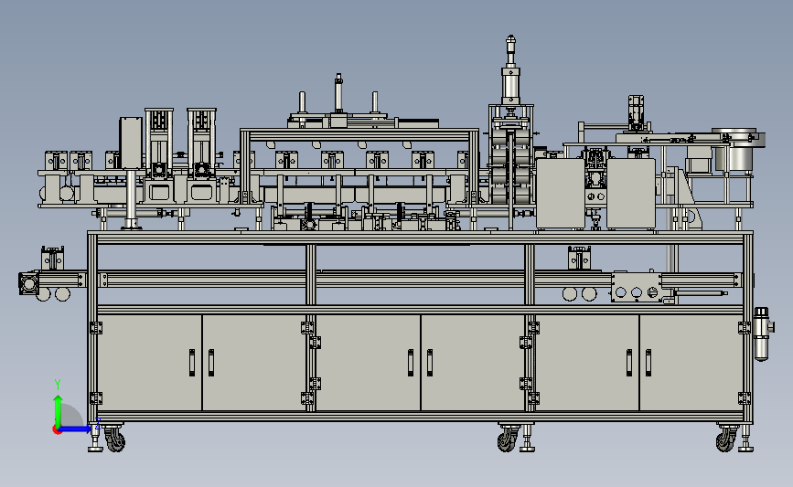Select the rightmost cabinet door panel
The width and height of the screenshot is (793, 487).
click(691, 363)
